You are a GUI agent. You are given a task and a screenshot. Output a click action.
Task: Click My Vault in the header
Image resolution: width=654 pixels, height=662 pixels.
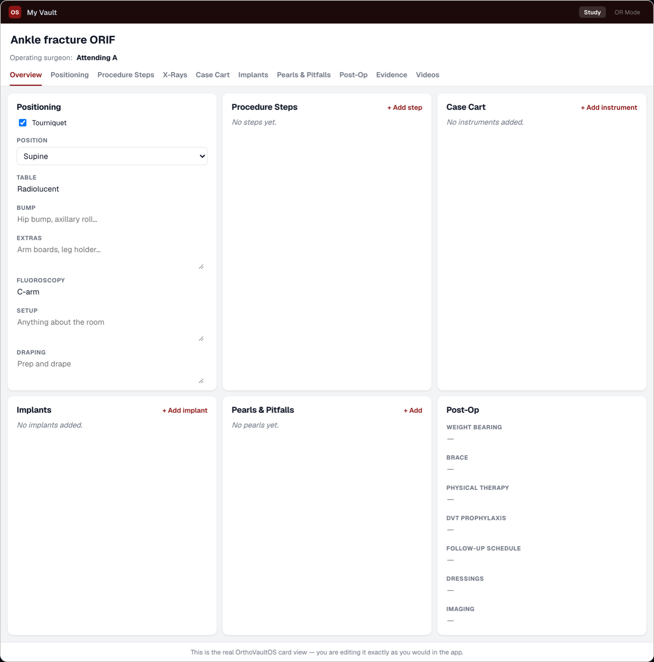[x=42, y=12]
